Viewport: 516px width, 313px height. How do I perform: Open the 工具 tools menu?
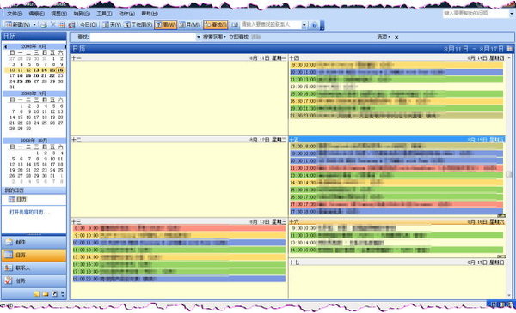point(104,14)
